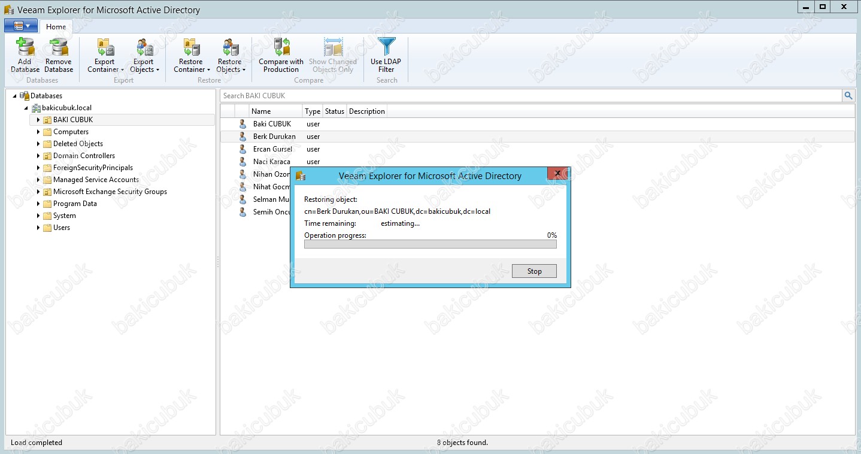Image resolution: width=861 pixels, height=454 pixels.
Task: Click the user icon beside Berk Durukan
Action: point(242,137)
